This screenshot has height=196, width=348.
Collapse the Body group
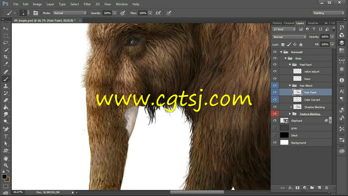click(x=286, y=58)
